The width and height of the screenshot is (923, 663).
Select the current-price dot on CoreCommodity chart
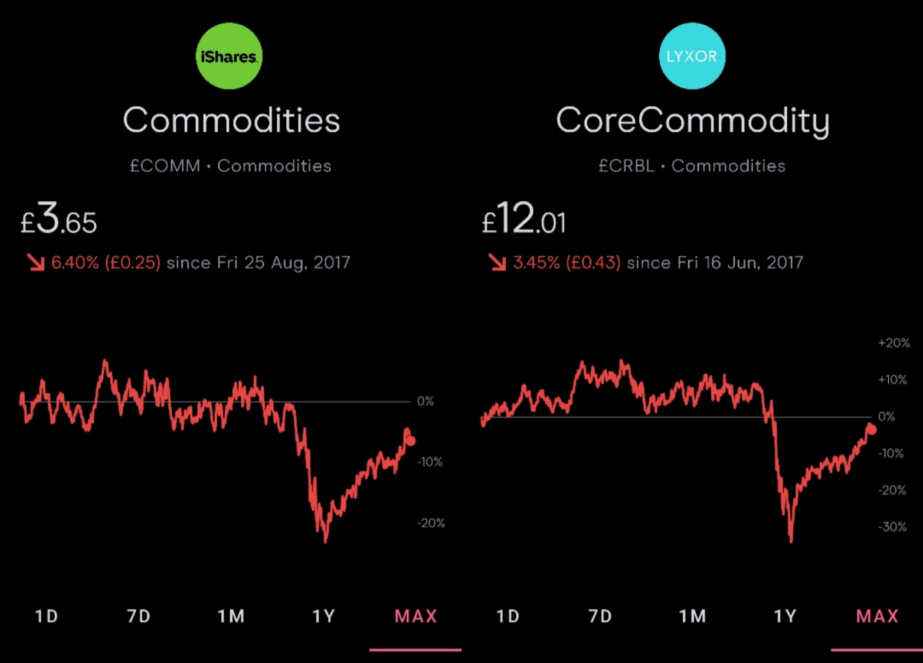pyautogui.click(x=872, y=429)
